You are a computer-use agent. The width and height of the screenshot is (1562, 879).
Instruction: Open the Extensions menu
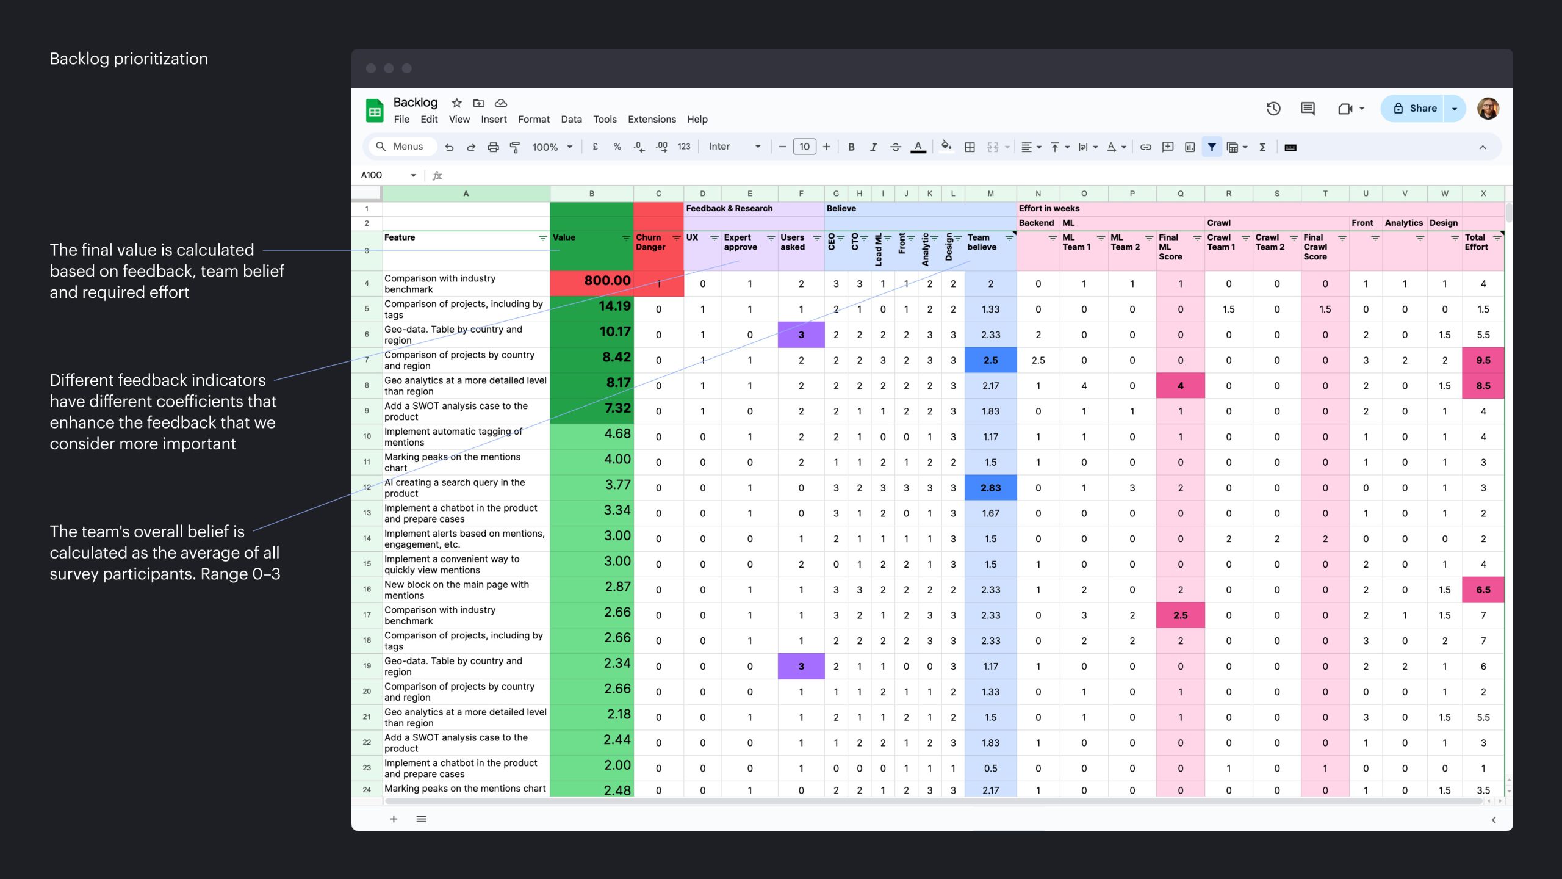click(x=651, y=120)
